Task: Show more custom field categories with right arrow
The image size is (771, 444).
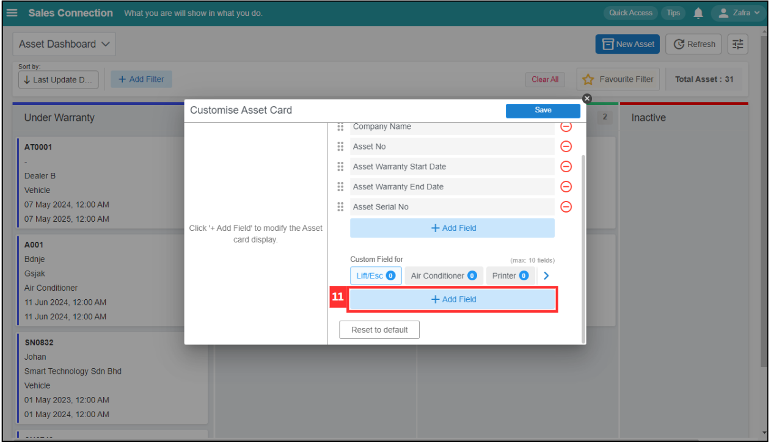Action: point(546,276)
